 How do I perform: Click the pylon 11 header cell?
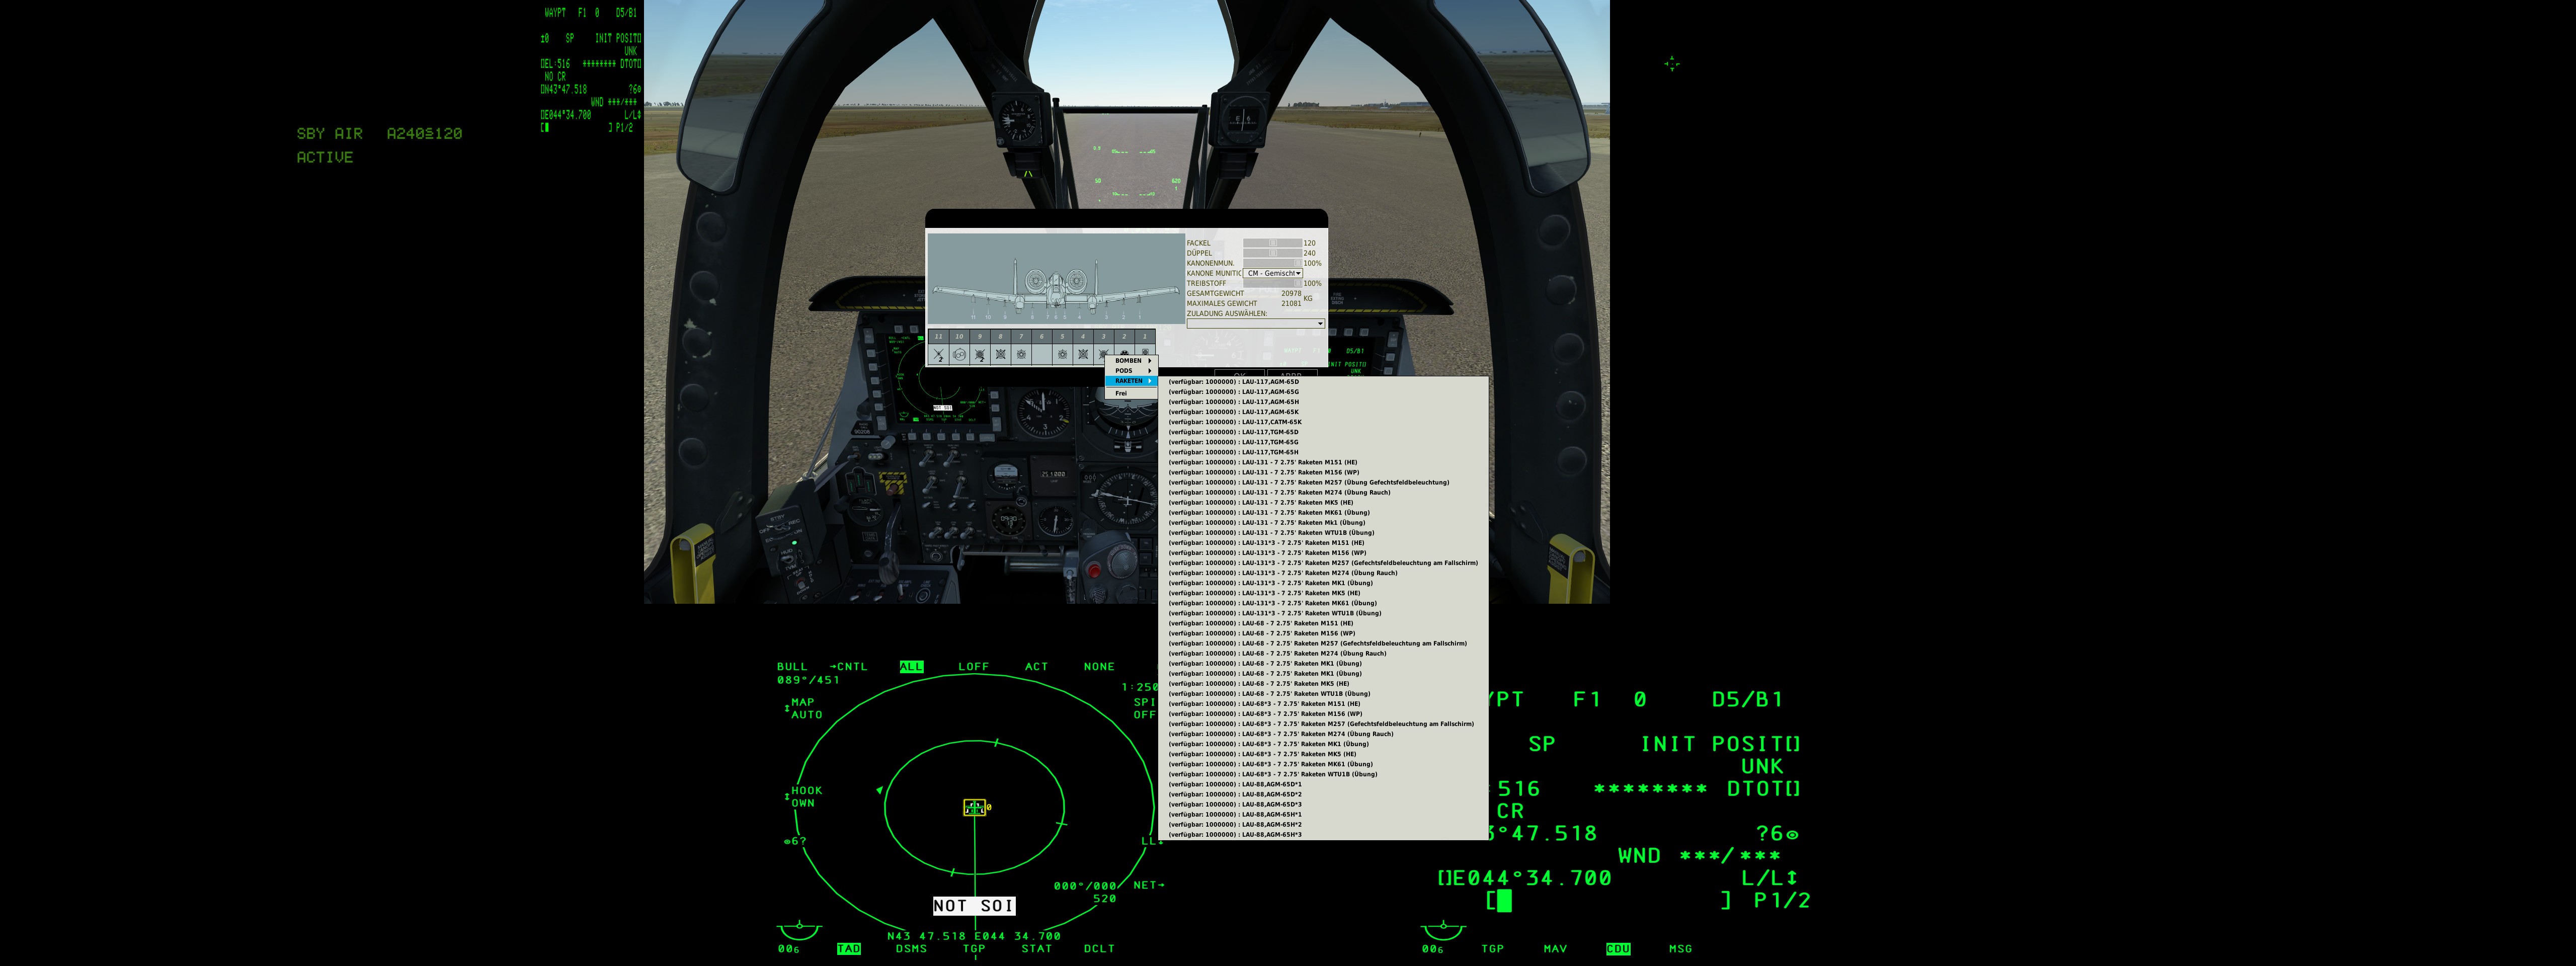tap(939, 337)
